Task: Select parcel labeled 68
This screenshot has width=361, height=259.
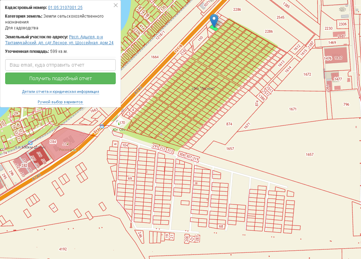Action: pos(221,226)
